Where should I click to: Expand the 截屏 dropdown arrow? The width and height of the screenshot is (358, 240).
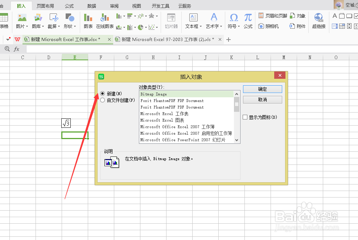tap(59, 26)
